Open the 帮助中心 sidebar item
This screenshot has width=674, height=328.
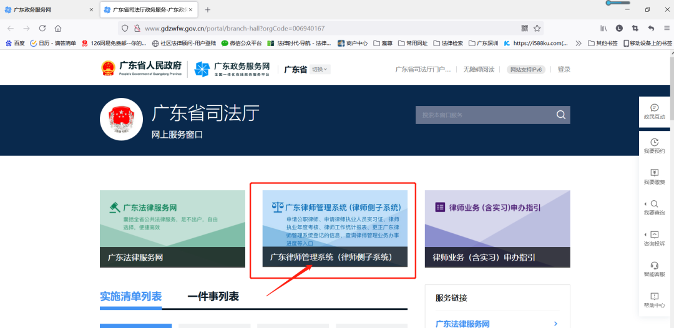[654, 301]
